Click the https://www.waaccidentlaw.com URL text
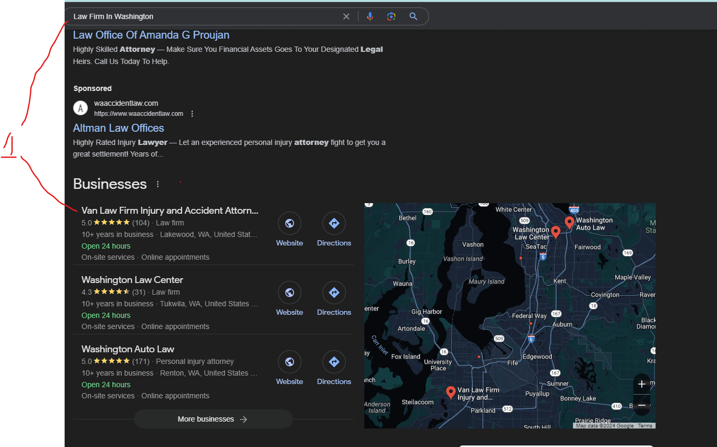This screenshot has width=717, height=447. (x=139, y=114)
